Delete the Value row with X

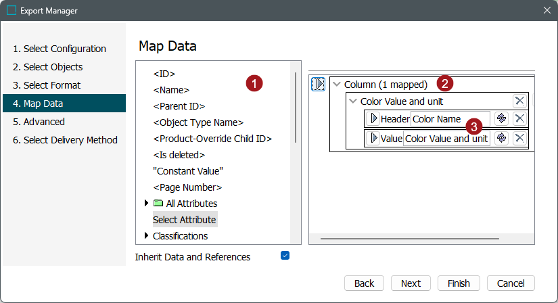pyautogui.click(x=519, y=138)
